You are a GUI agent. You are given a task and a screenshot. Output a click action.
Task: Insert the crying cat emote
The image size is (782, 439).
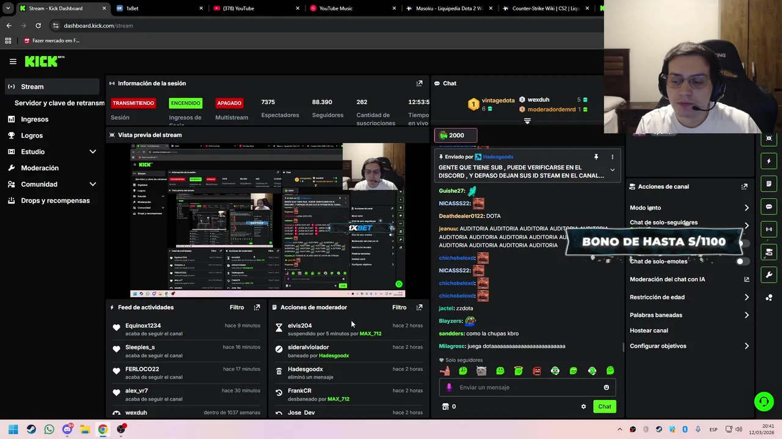(x=481, y=371)
